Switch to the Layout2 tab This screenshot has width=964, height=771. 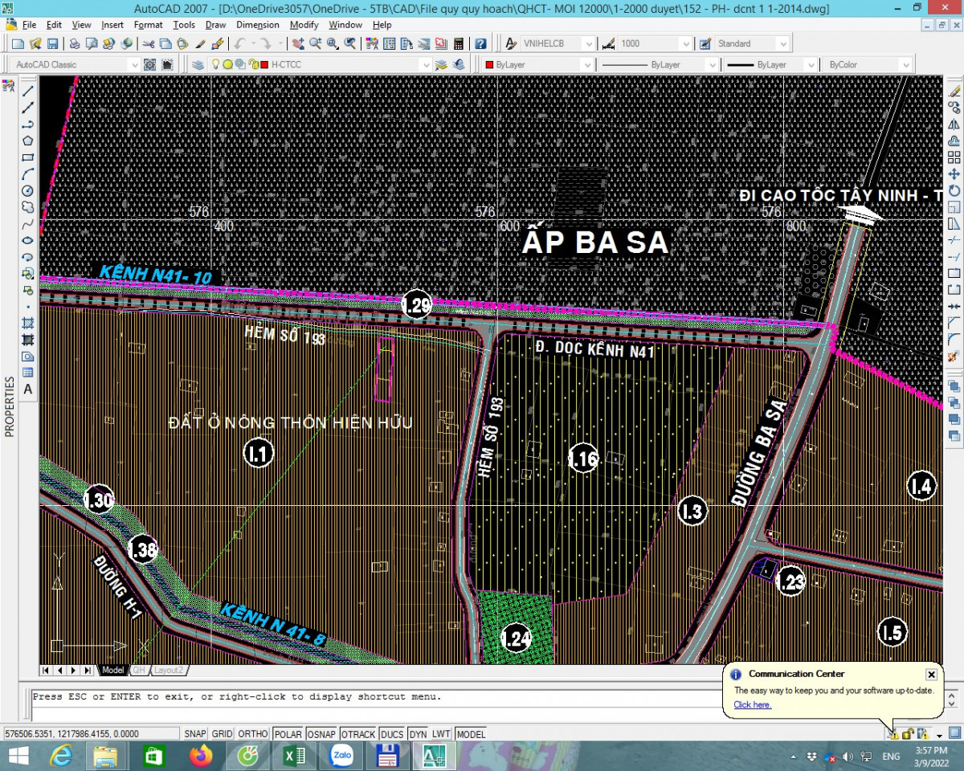click(x=169, y=670)
